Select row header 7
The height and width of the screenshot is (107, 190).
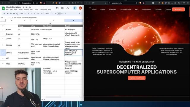(3, 53)
